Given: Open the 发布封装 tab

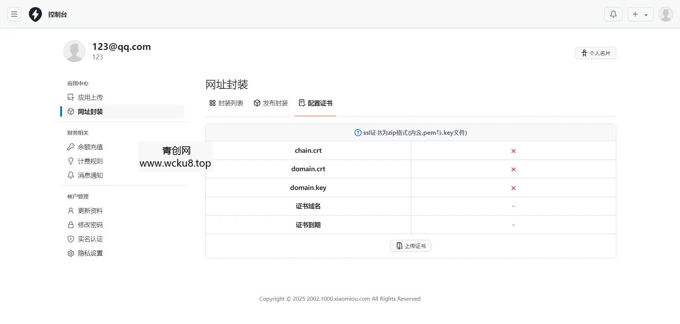Looking at the screenshot, I should click(271, 103).
